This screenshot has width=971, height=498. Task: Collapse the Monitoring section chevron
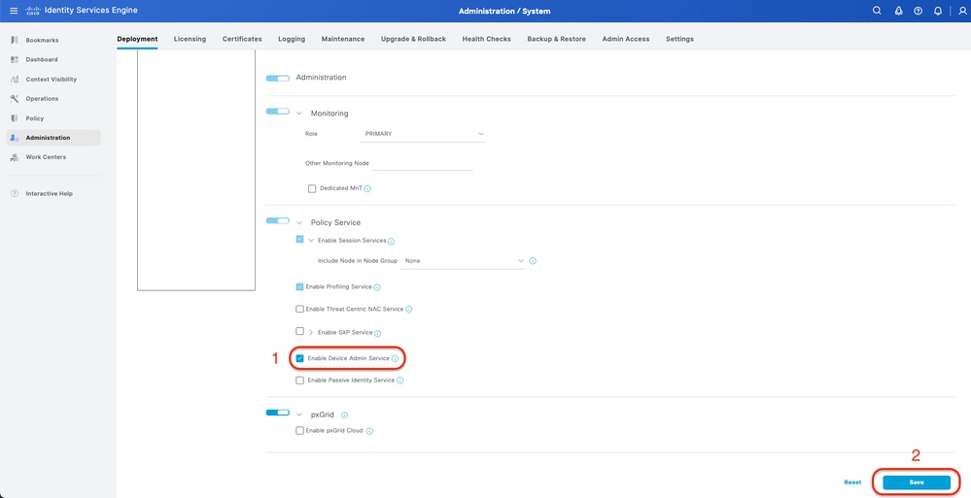tap(299, 114)
